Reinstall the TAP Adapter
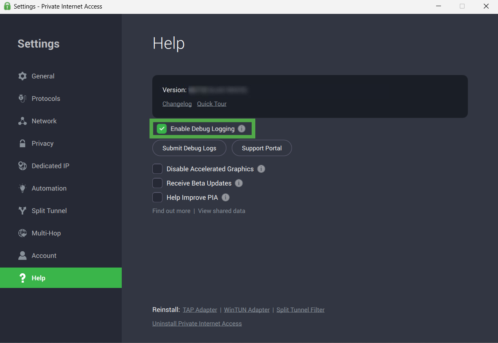 tap(200, 310)
